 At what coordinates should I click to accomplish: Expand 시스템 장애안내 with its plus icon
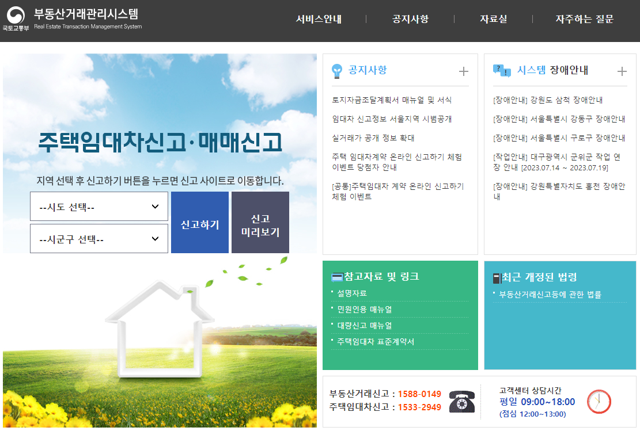coord(622,71)
